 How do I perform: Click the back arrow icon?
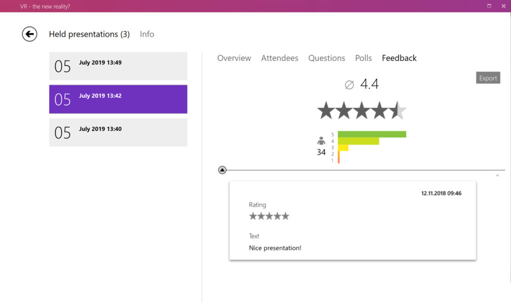29,34
